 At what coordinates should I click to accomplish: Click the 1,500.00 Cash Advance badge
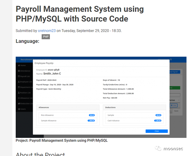158,121
